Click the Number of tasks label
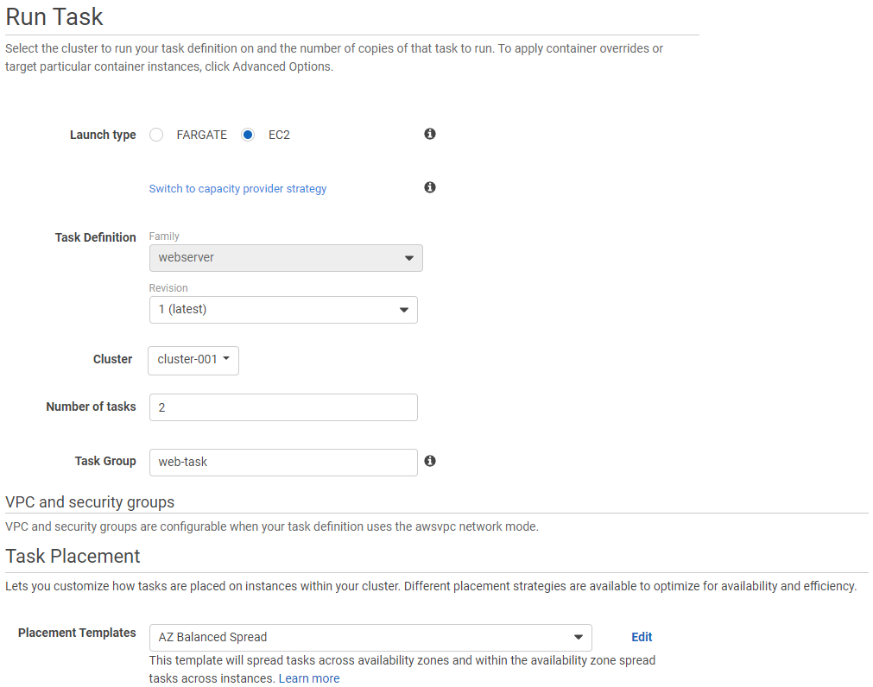873x687 pixels. point(91,407)
